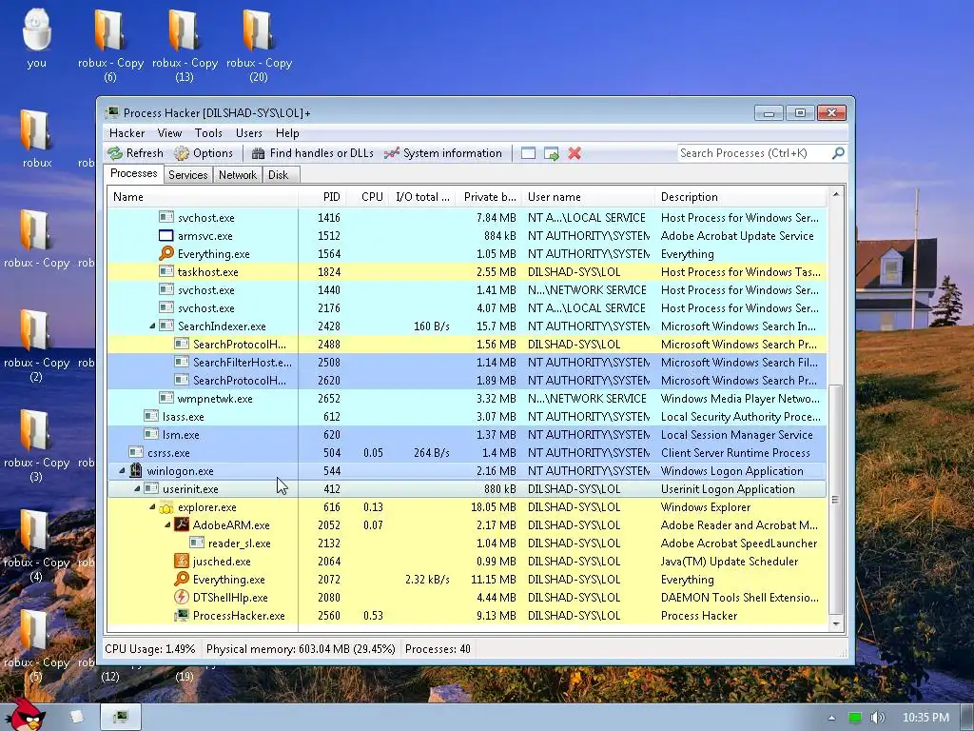This screenshot has width=974, height=731.
Task: Click the scroll up arrow of process list
Action: pyautogui.click(x=836, y=194)
